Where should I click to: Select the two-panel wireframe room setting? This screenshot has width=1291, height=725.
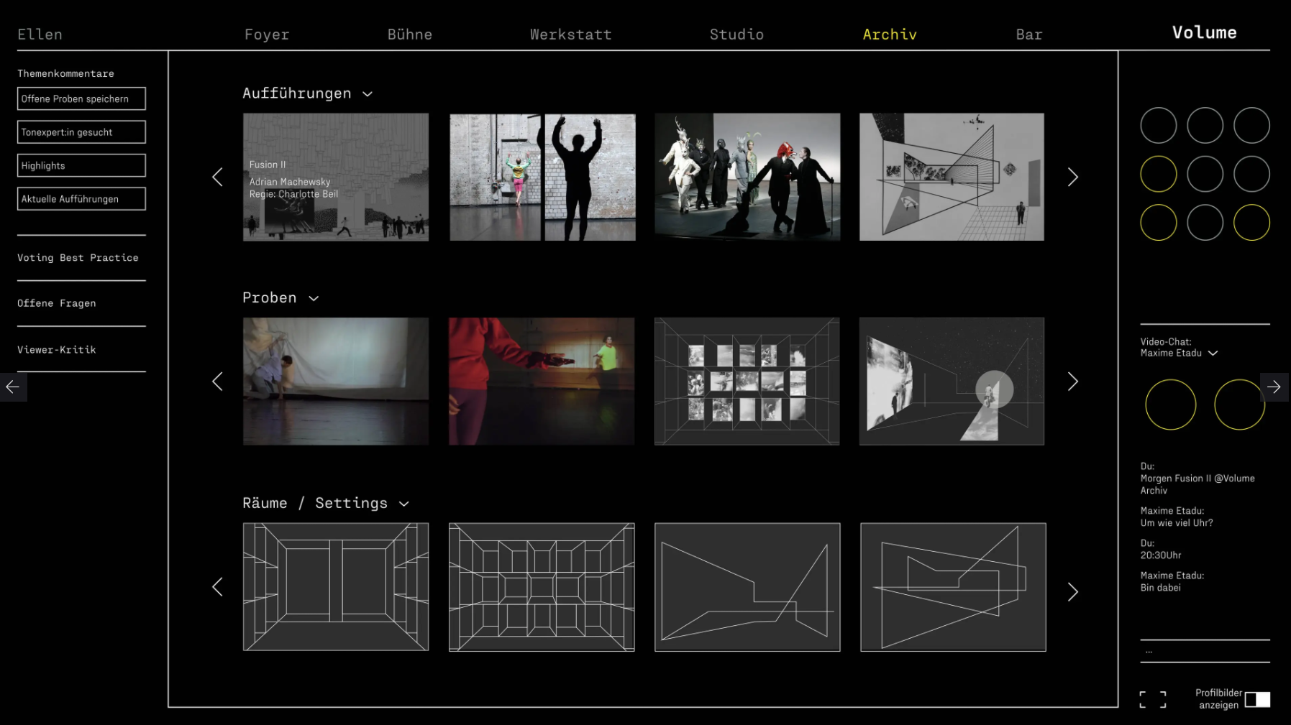coord(336,587)
